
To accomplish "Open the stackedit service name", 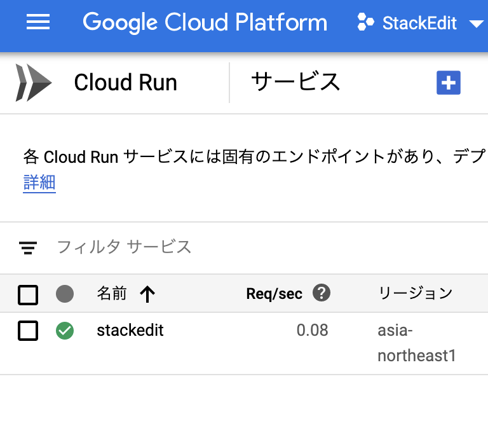I will click(x=130, y=330).
